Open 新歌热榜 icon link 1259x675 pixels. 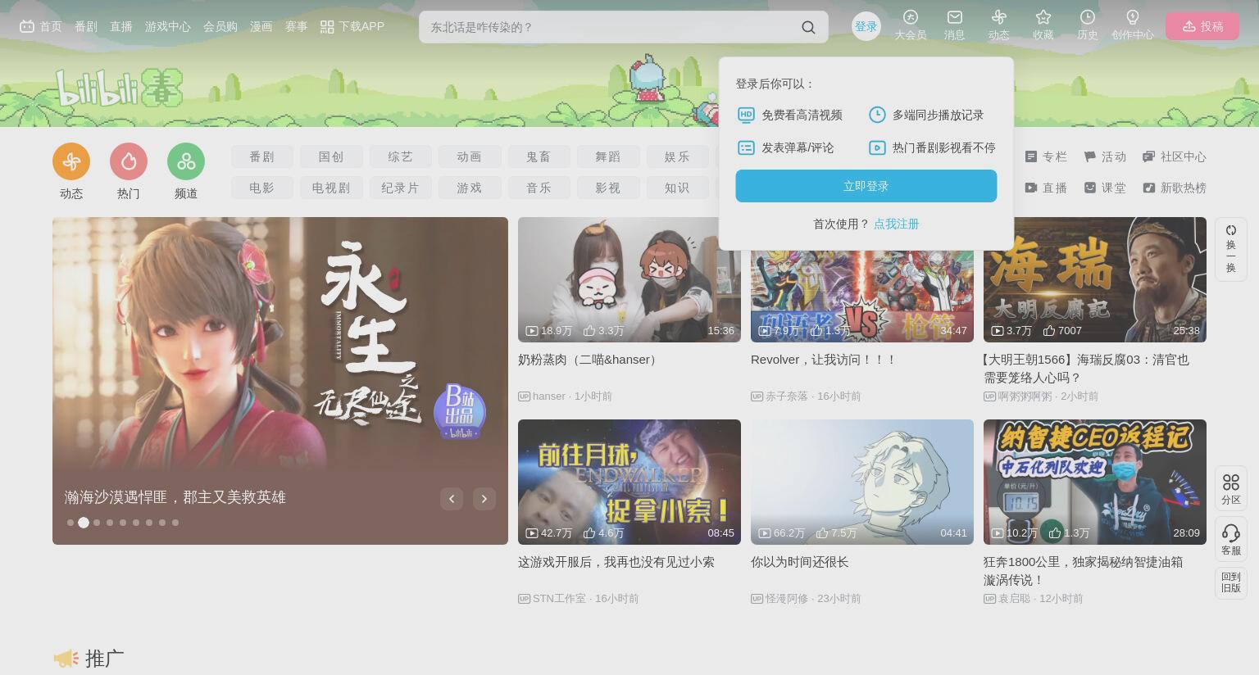pyautogui.click(x=1175, y=188)
